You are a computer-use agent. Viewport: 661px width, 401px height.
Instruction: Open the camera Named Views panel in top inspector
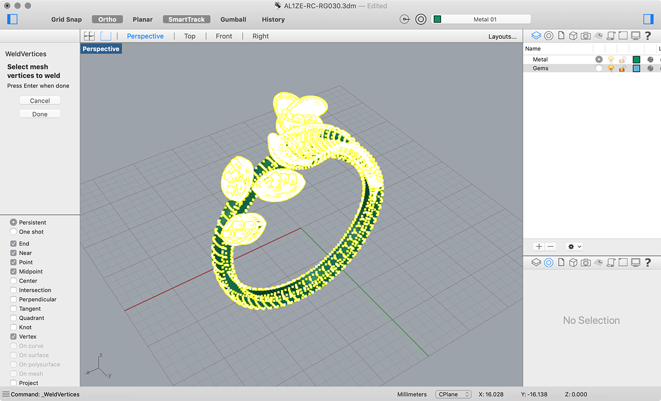click(x=586, y=36)
